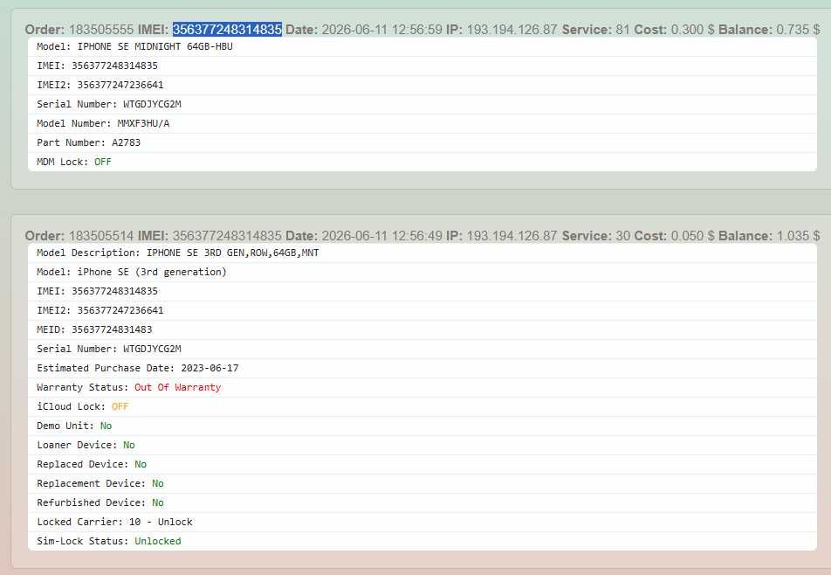The width and height of the screenshot is (831, 575).
Task: Click the Loaner Device No row
Action: click(422, 445)
